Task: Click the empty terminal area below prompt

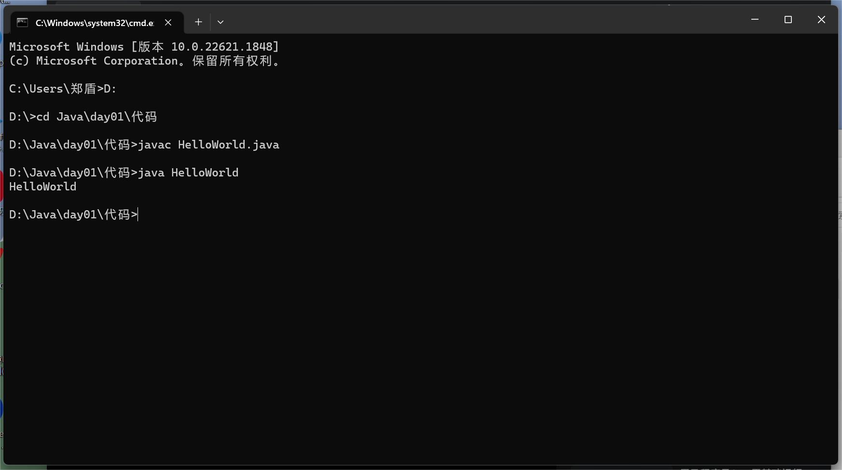Action: tap(420, 337)
